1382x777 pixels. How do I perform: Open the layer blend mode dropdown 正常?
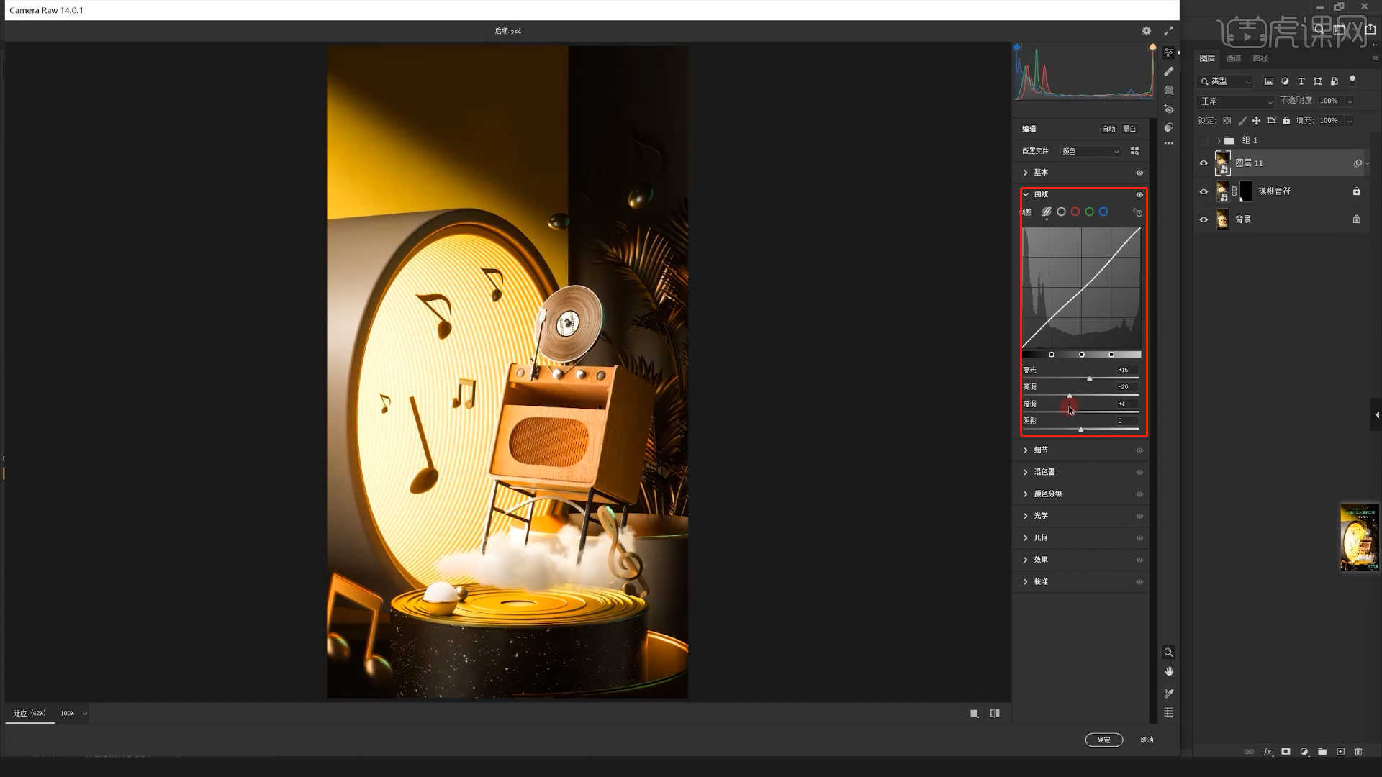click(1236, 101)
